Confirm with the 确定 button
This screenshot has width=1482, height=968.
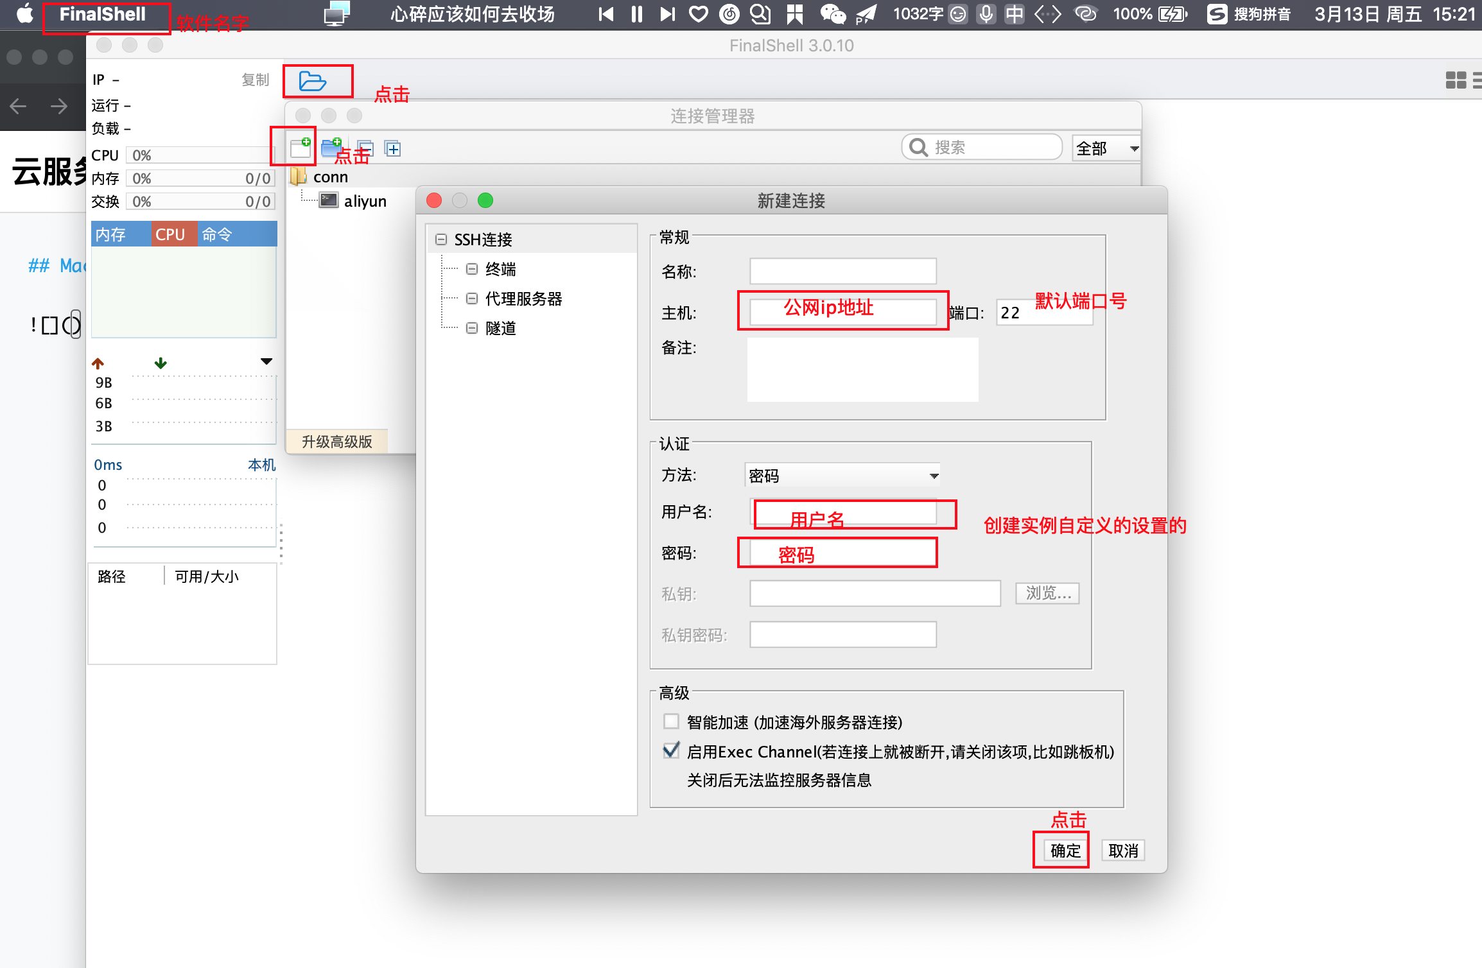[x=1065, y=851]
